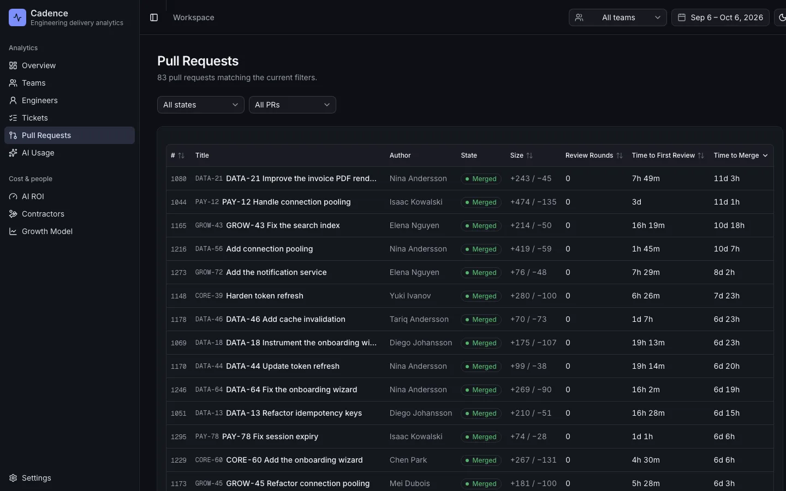Open PR PAY-12 Handle connection pooling
Screen dimensions: 786x491
click(287, 202)
